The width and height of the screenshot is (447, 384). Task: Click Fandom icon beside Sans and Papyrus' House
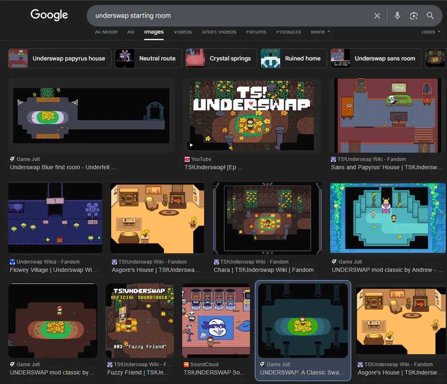pyautogui.click(x=333, y=159)
